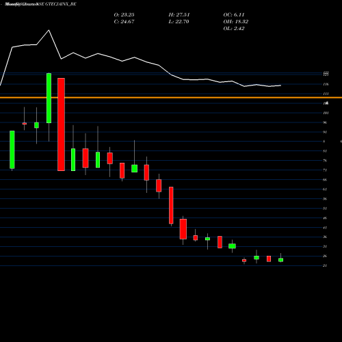Click the 21 price axis label
342x342 pixels.
click(325, 265)
